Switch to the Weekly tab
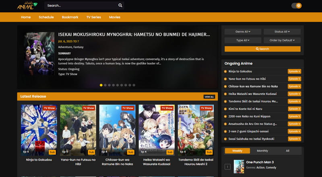322x177 pixels. 237,151
